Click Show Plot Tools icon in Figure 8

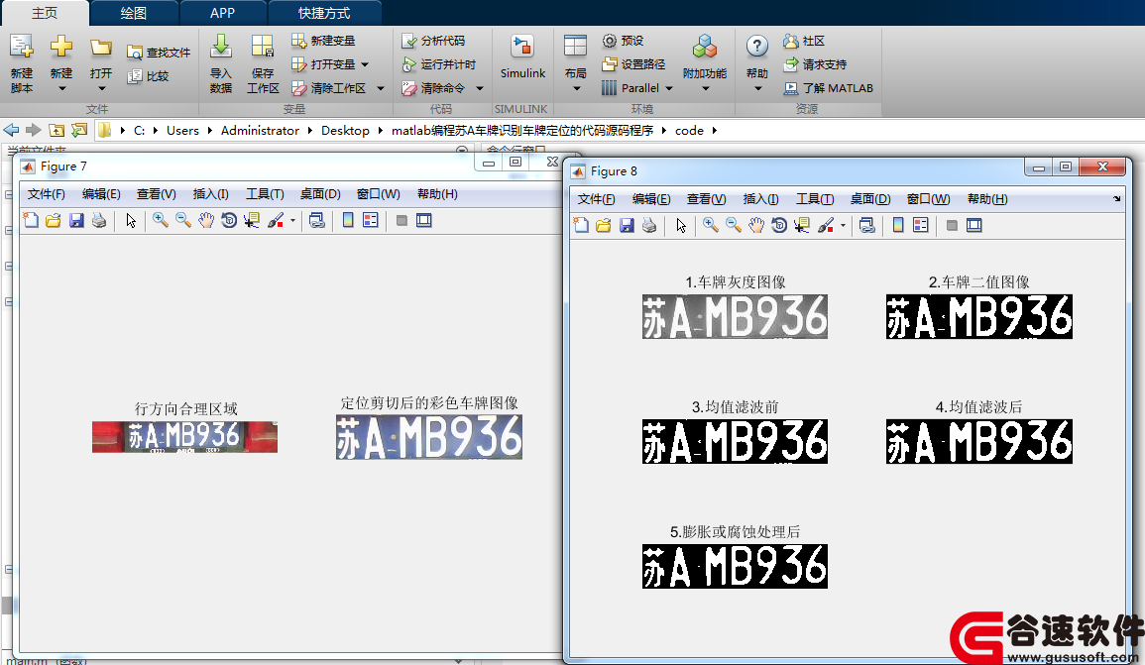pyautogui.click(x=974, y=226)
